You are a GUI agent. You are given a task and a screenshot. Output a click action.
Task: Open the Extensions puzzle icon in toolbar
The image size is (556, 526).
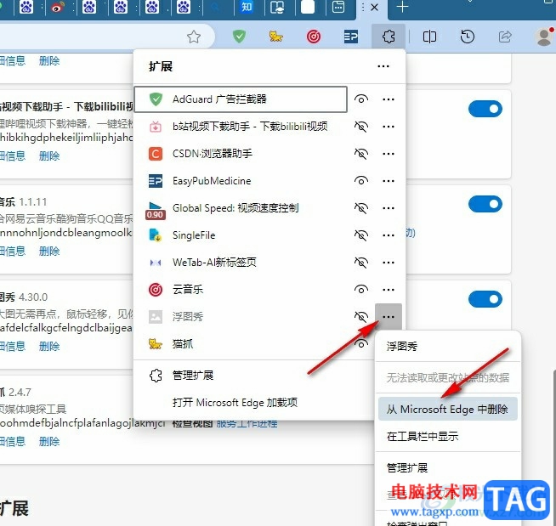(389, 37)
